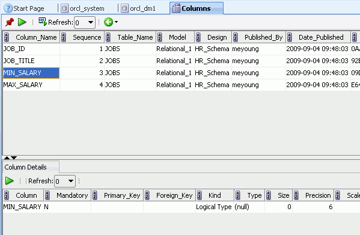Expand pane with down splitter arrow
This screenshot has height=235, width=360.
coord(14,157)
